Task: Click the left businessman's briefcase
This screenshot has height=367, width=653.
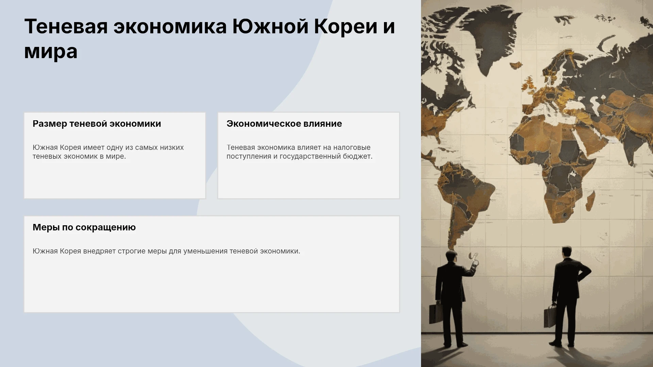Action: [x=436, y=313]
